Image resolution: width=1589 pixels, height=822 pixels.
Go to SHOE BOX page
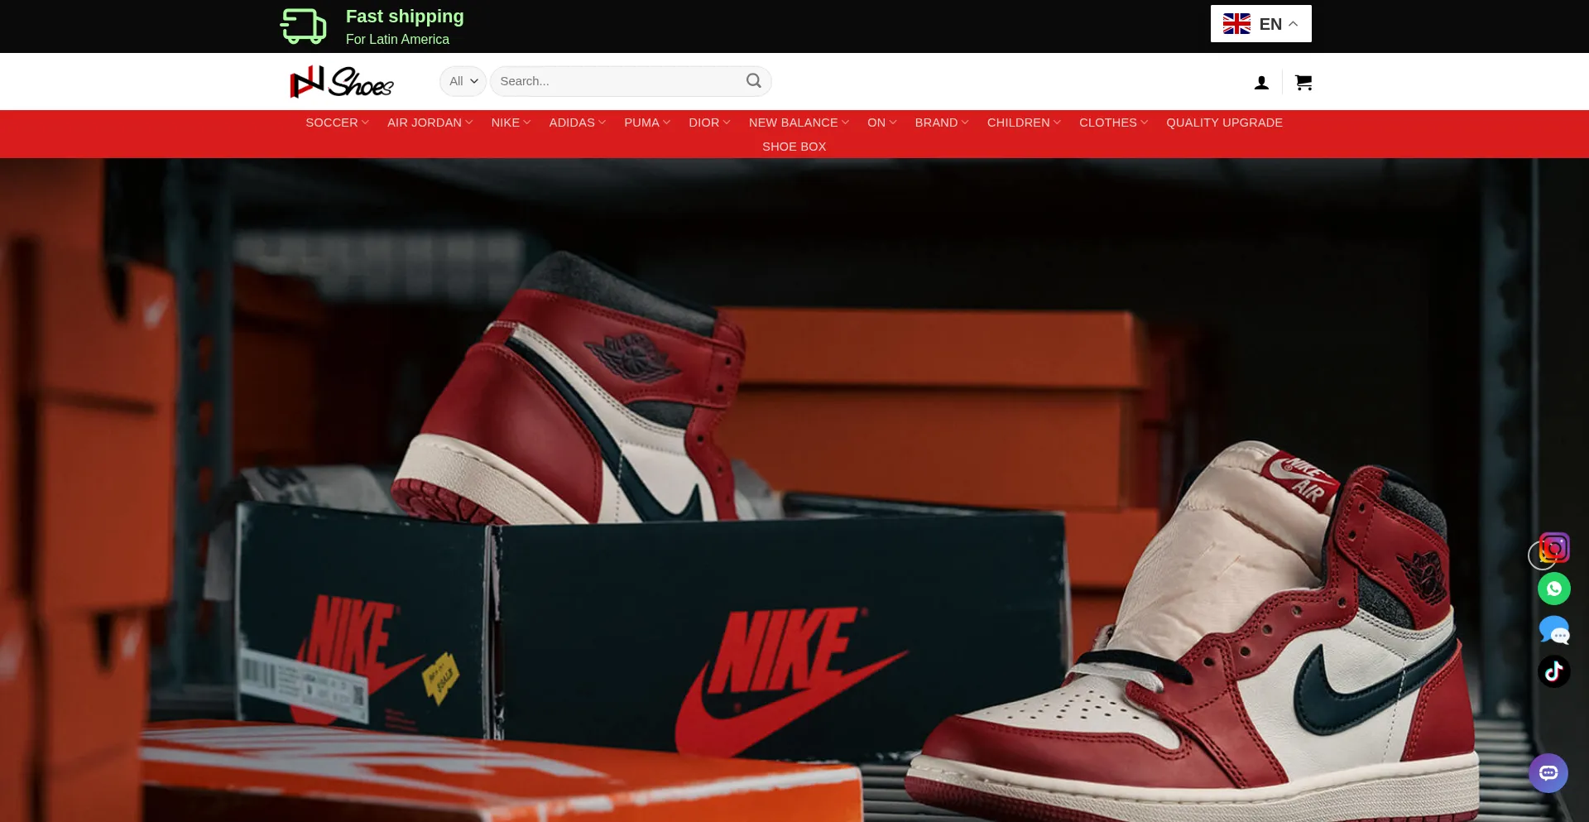pos(794,147)
